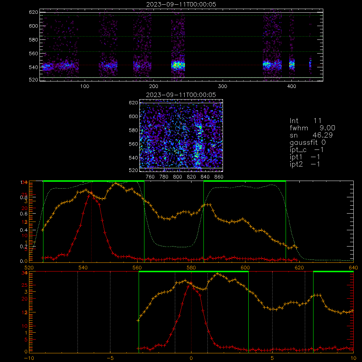Click the top plot title 2023-09-11T00:00:05
Screen dimensions: 362x362
tap(181, 4)
